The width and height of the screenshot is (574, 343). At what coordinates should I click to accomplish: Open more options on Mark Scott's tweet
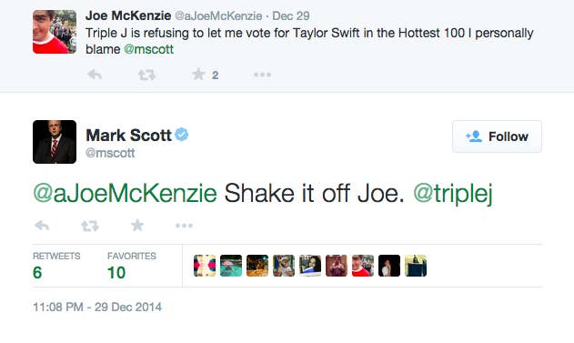click(184, 226)
